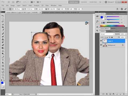Image resolution: width=128 pixels, height=96 pixels.
Task: Toggle lock position in Layers panel
Action: pos(110,37)
